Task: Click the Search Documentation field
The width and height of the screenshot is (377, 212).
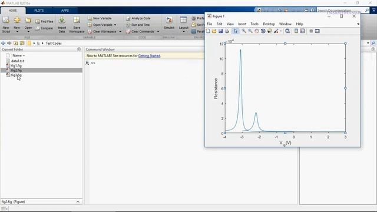Action: 341,11
